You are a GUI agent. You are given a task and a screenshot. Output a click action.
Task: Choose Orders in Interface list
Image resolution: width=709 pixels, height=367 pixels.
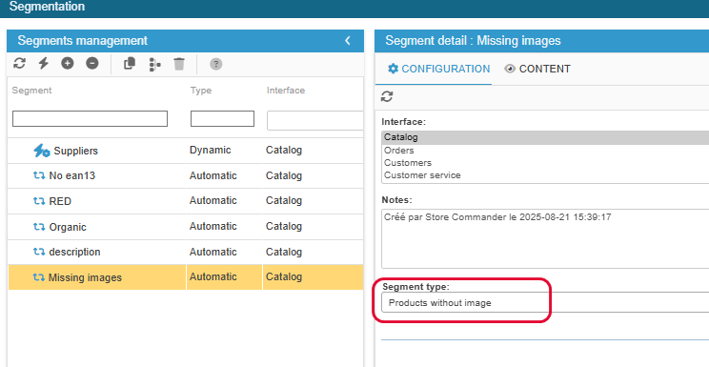point(545,151)
